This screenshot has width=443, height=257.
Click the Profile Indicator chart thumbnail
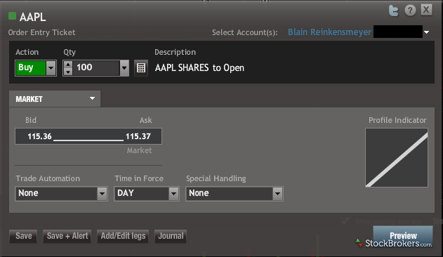click(x=397, y=157)
